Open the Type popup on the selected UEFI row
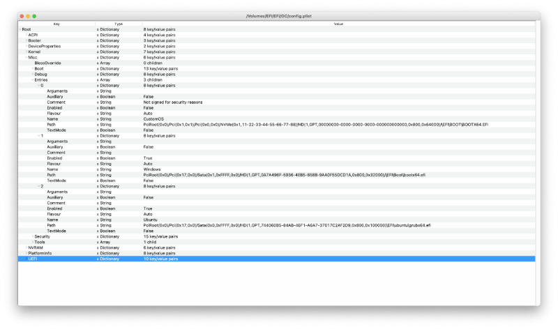Image resolution: width=558 pixels, height=329 pixels. [98, 259]
